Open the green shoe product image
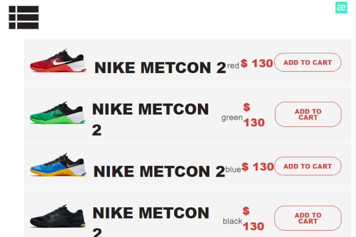Viewport: 356px width, 237px height. coord(58,113)
